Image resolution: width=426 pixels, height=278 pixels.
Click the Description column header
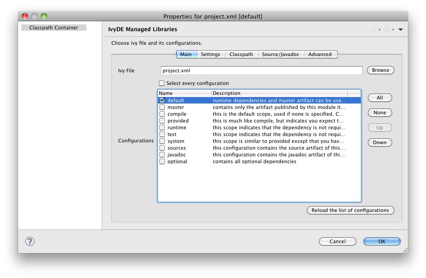[279, 93]
